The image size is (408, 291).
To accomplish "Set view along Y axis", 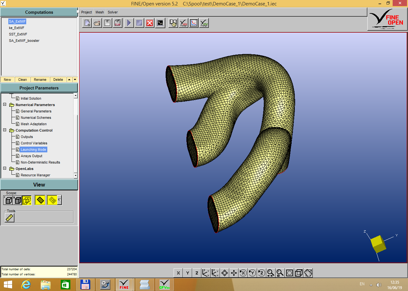I will pos(188,273).
